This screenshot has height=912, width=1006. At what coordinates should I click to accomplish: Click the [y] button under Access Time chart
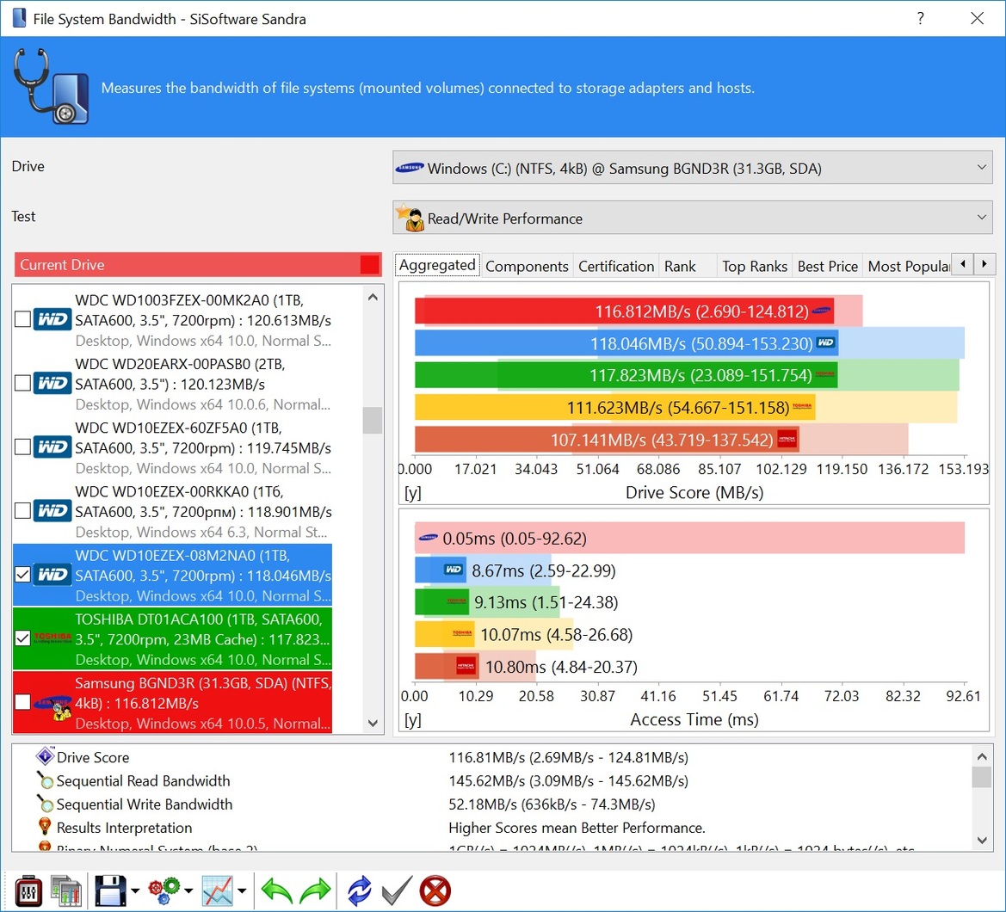[412, 719]
